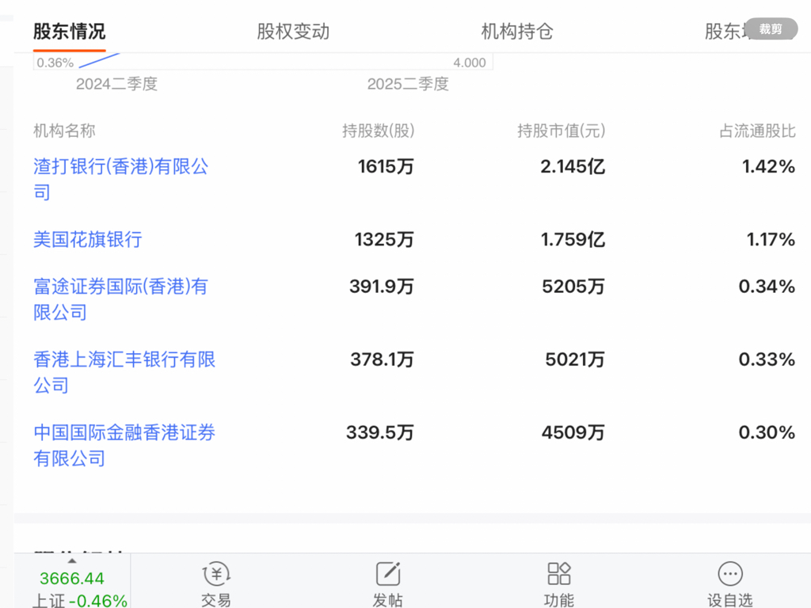Select the 1325万 shares value
This screenshot has width=811, height=608.
point(384,239)
